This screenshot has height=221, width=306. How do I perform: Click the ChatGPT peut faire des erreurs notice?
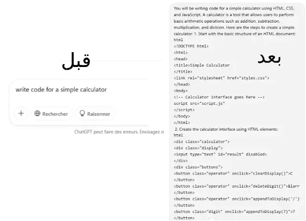(119, 132)
